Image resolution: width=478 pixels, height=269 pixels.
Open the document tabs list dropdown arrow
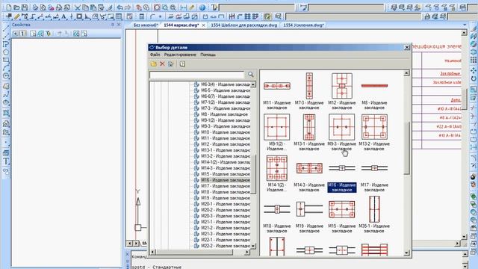point(465,25)
